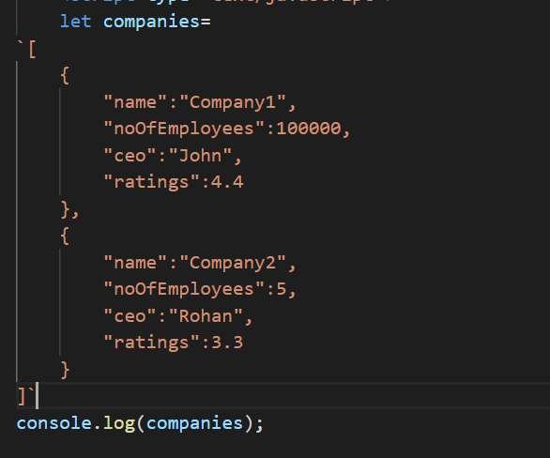
Task: Click the "ratings" key beside 4.4
Action: (151, 182)
